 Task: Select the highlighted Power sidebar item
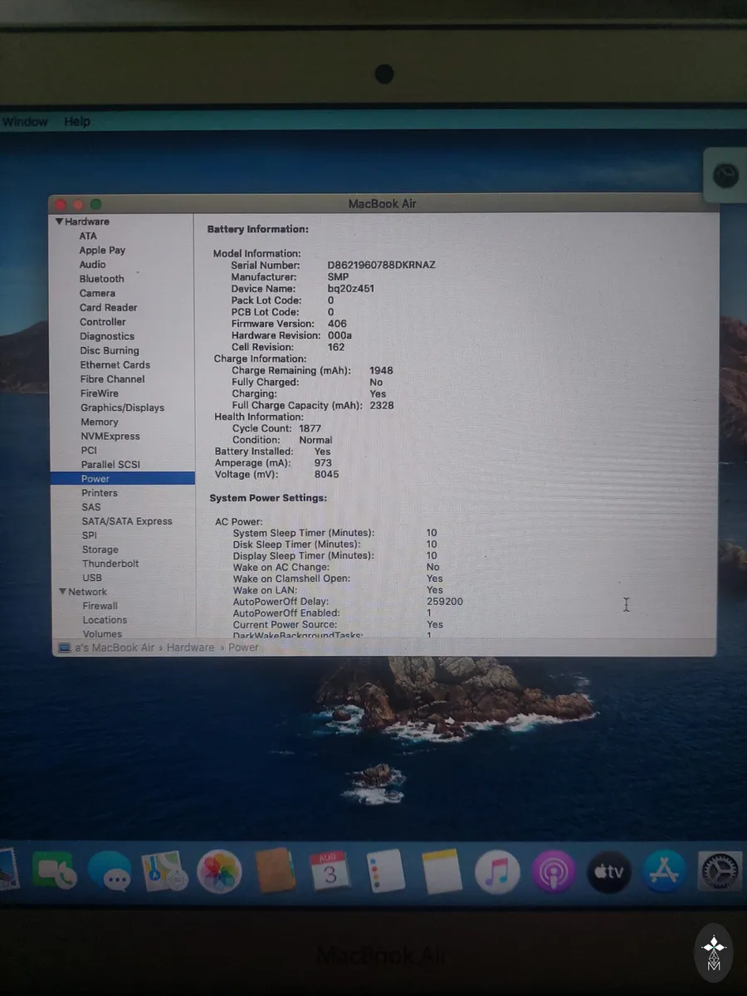coord(123,479)
